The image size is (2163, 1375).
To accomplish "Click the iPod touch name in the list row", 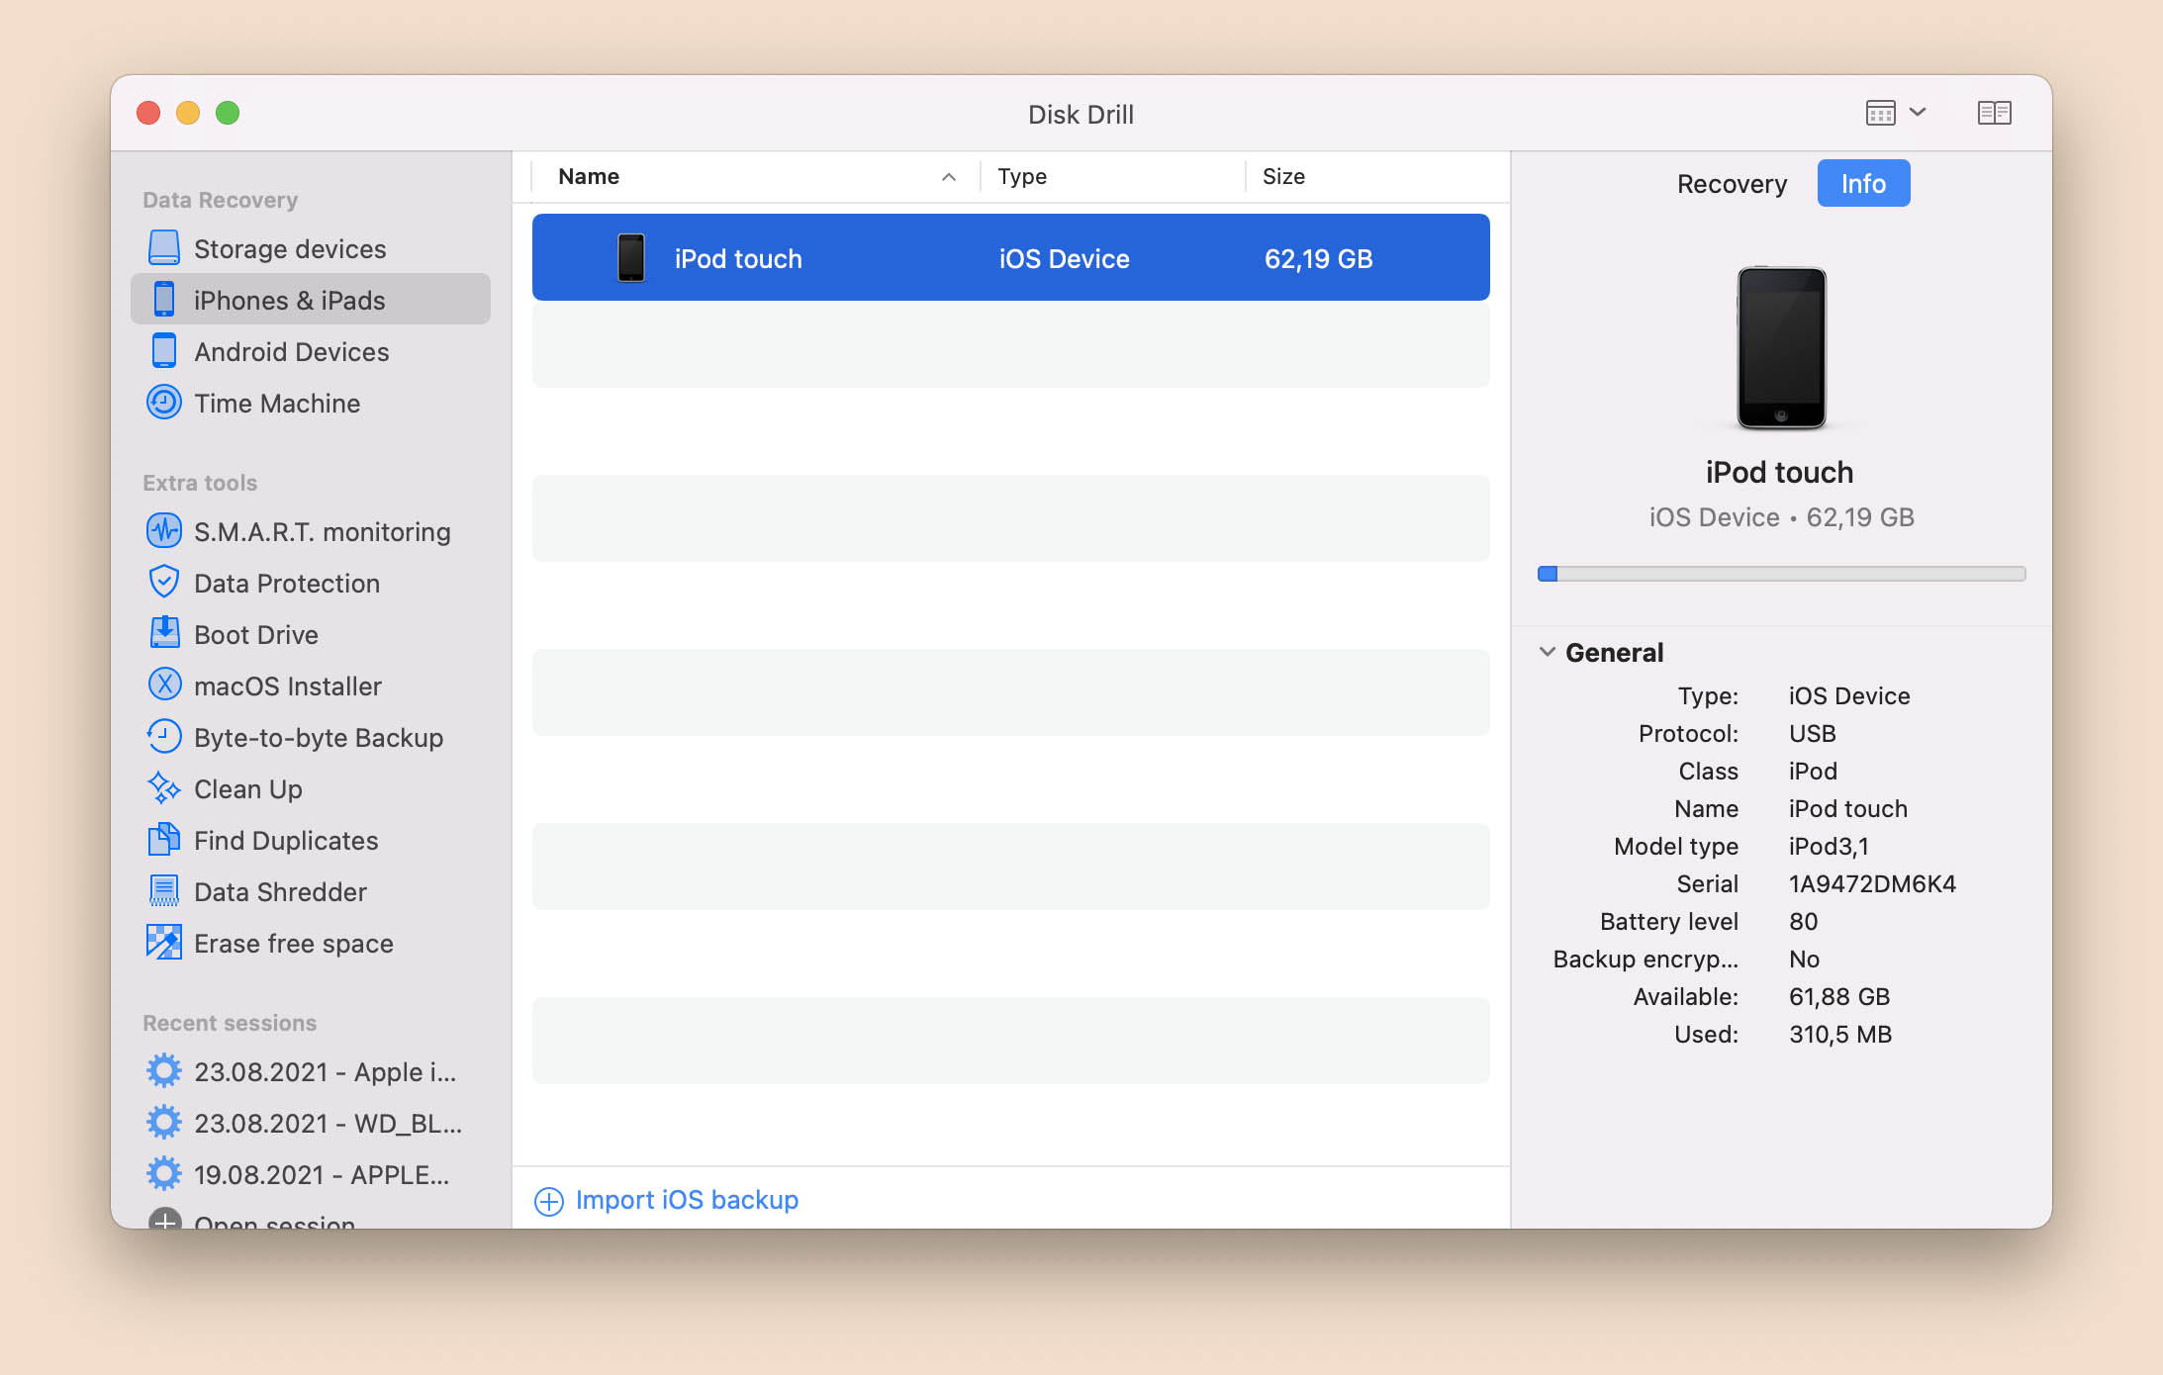I will tap(738, 258).
